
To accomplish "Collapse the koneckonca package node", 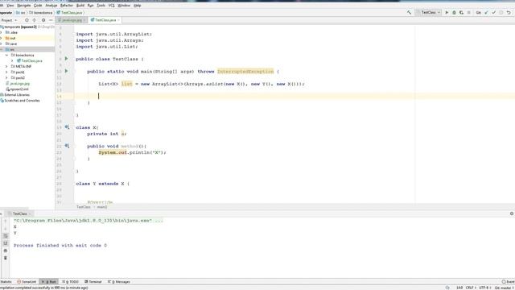I will (6, 56).
